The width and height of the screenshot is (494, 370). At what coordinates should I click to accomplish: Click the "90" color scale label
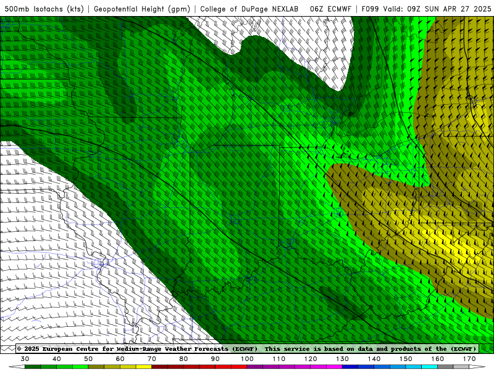[216, 359]
